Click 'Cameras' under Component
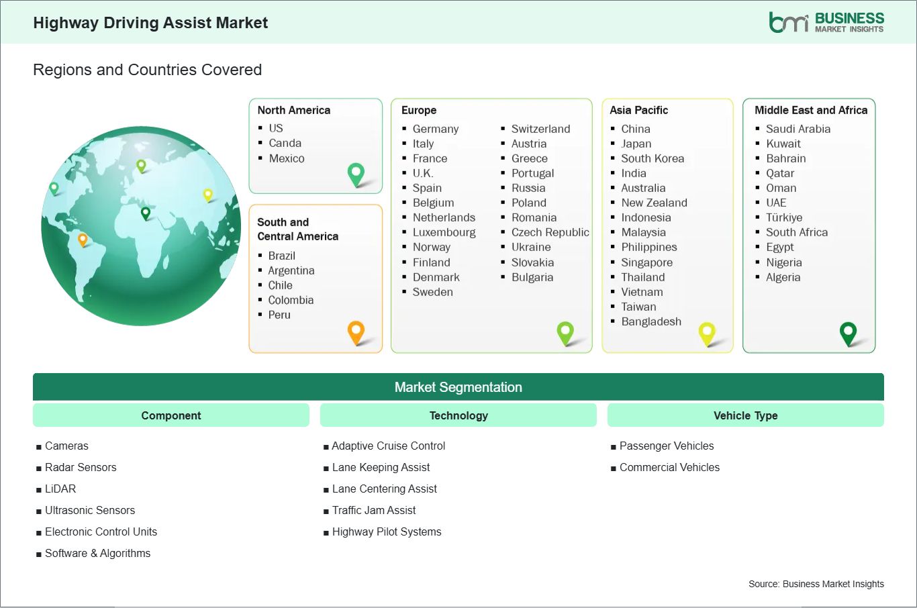Screen dimensions: 917x608 pos(66,446)
